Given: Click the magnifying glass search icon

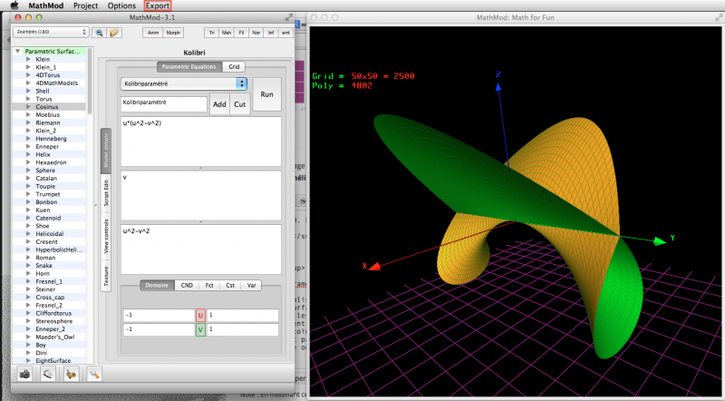Looking at the screenshot, I should [x=99, y=33].
